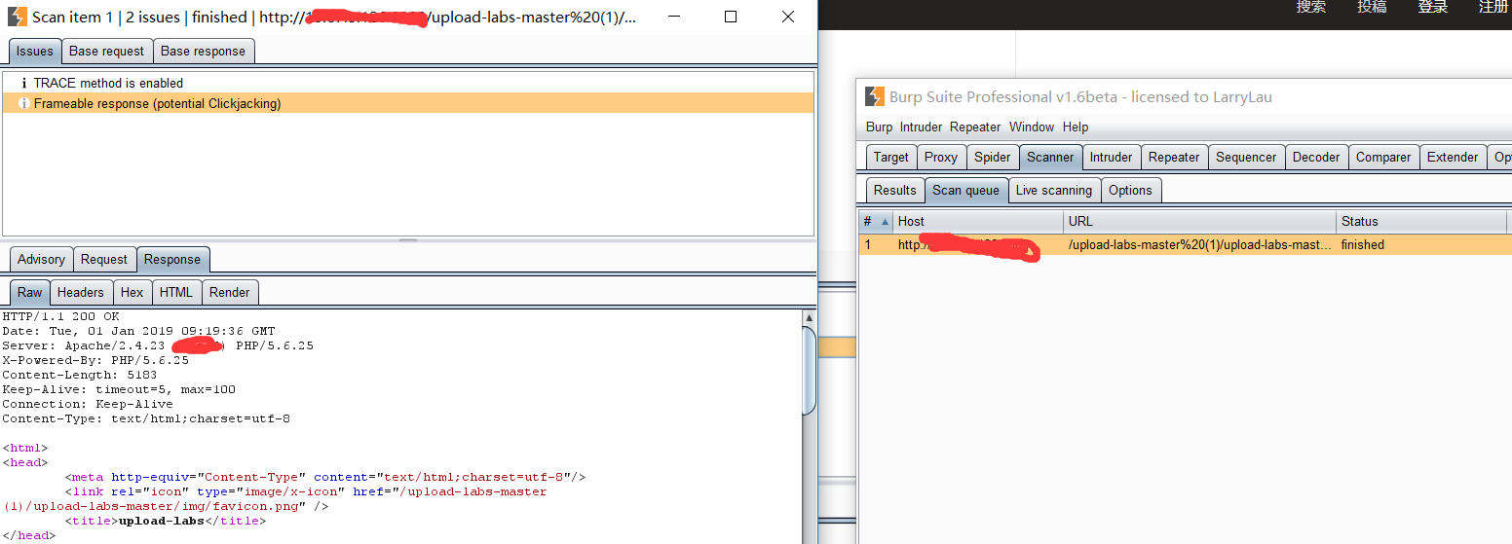Open the Window menu

[x=1032, y=127]
